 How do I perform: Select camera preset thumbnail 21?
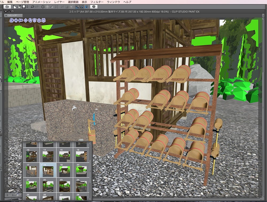click(31, 185)
